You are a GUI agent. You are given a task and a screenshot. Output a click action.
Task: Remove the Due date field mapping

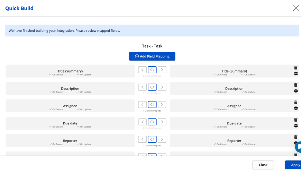295,120
